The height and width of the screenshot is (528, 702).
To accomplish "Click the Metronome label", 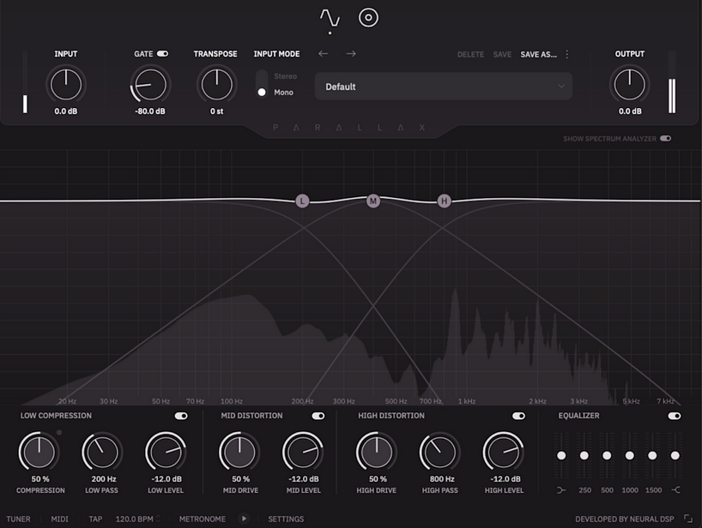I will (203, 519).
